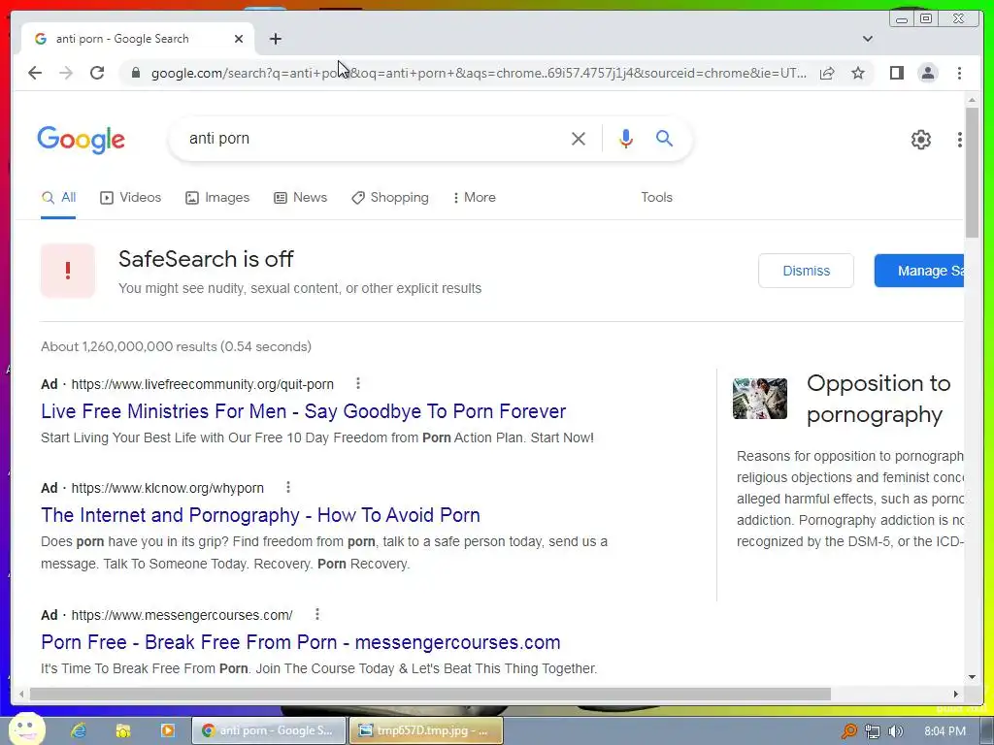Click the vertical scrollbar thumb
The height and width of the screenshot is (745, 994).
[972, 173]
